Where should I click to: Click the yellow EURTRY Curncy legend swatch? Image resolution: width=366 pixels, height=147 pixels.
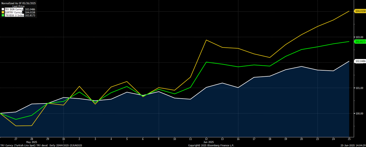(x=3, y=12)
